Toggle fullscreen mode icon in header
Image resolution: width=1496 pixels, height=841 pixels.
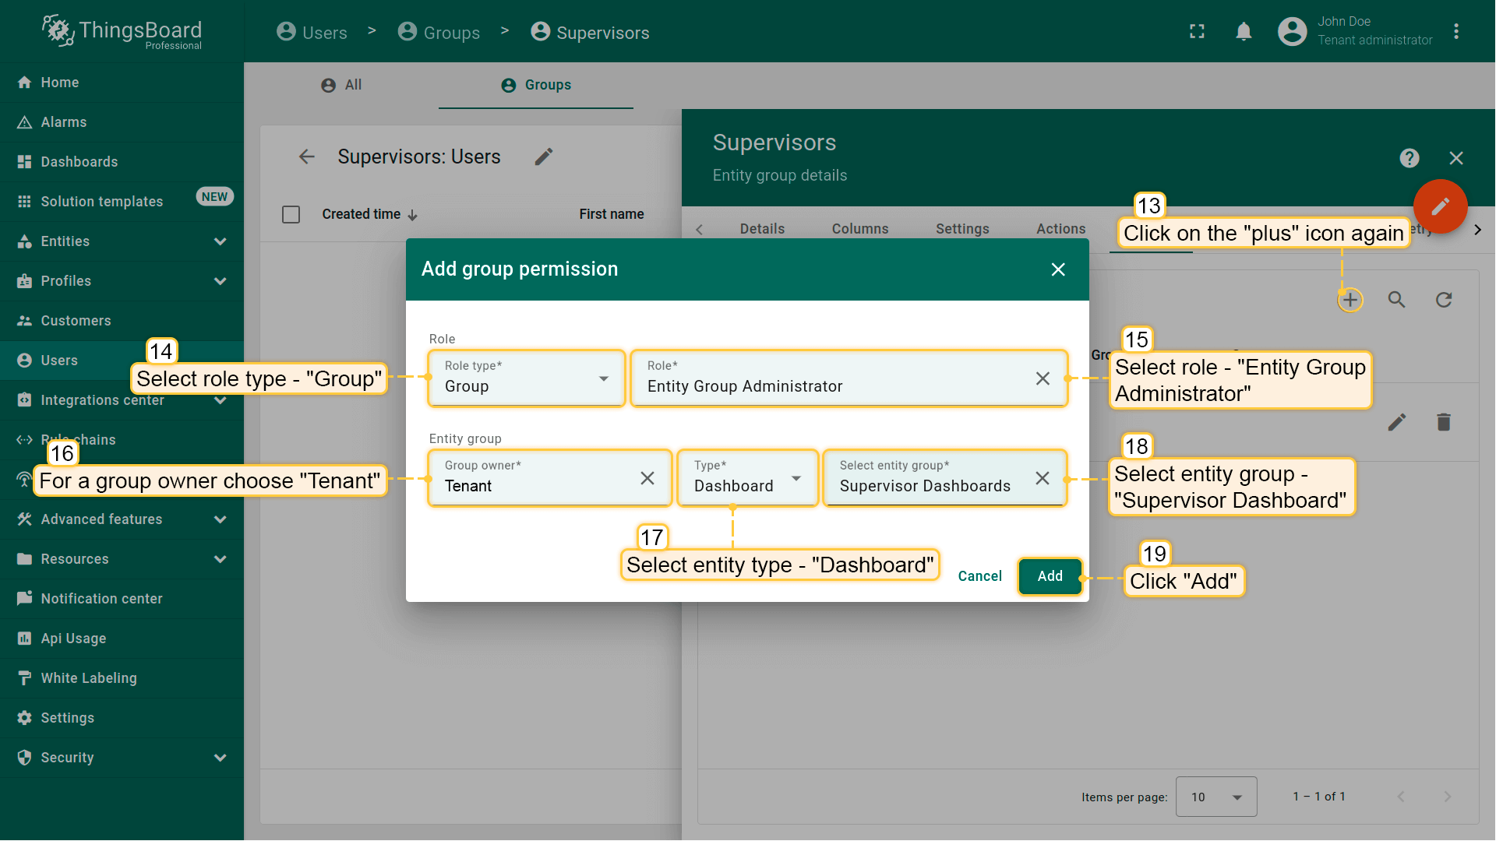point(1197,32)
